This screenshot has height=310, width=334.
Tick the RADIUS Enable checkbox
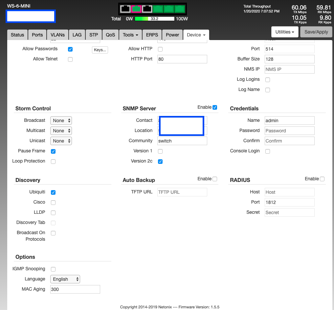point(322,179)
